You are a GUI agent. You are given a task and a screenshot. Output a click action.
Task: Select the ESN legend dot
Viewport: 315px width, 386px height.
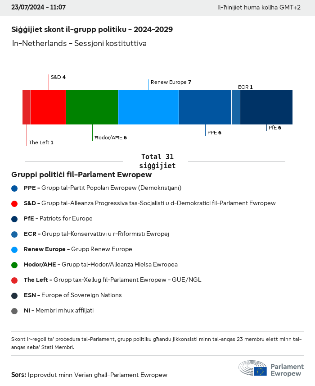click(15, 295)
